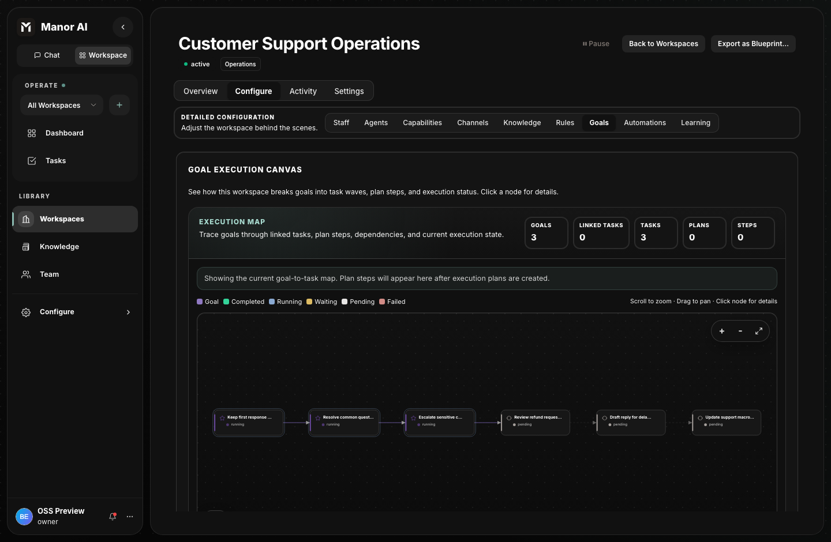
Task: Zoom out the canvas with minus
Action: (x=740, y=331)
